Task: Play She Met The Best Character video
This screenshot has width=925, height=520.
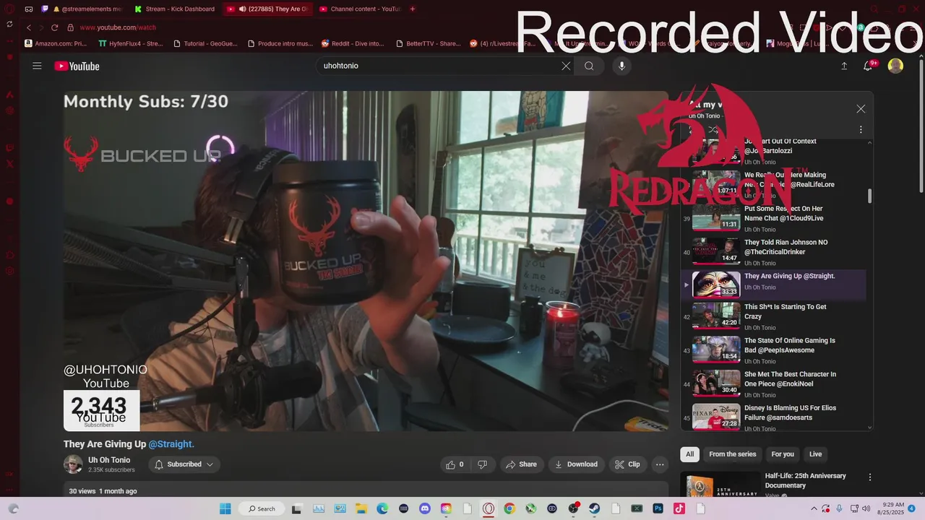Action: click(773, 384)
